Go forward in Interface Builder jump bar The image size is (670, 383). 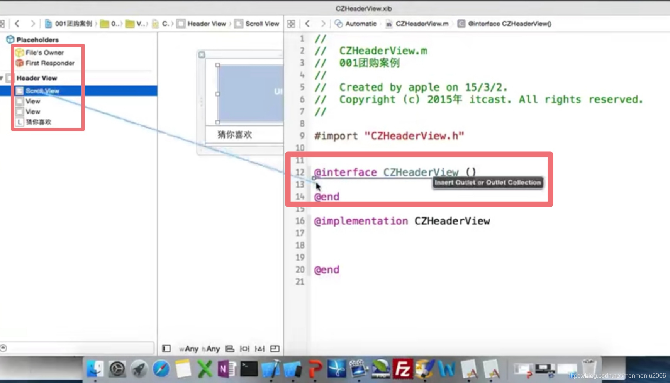coord(33,24)
